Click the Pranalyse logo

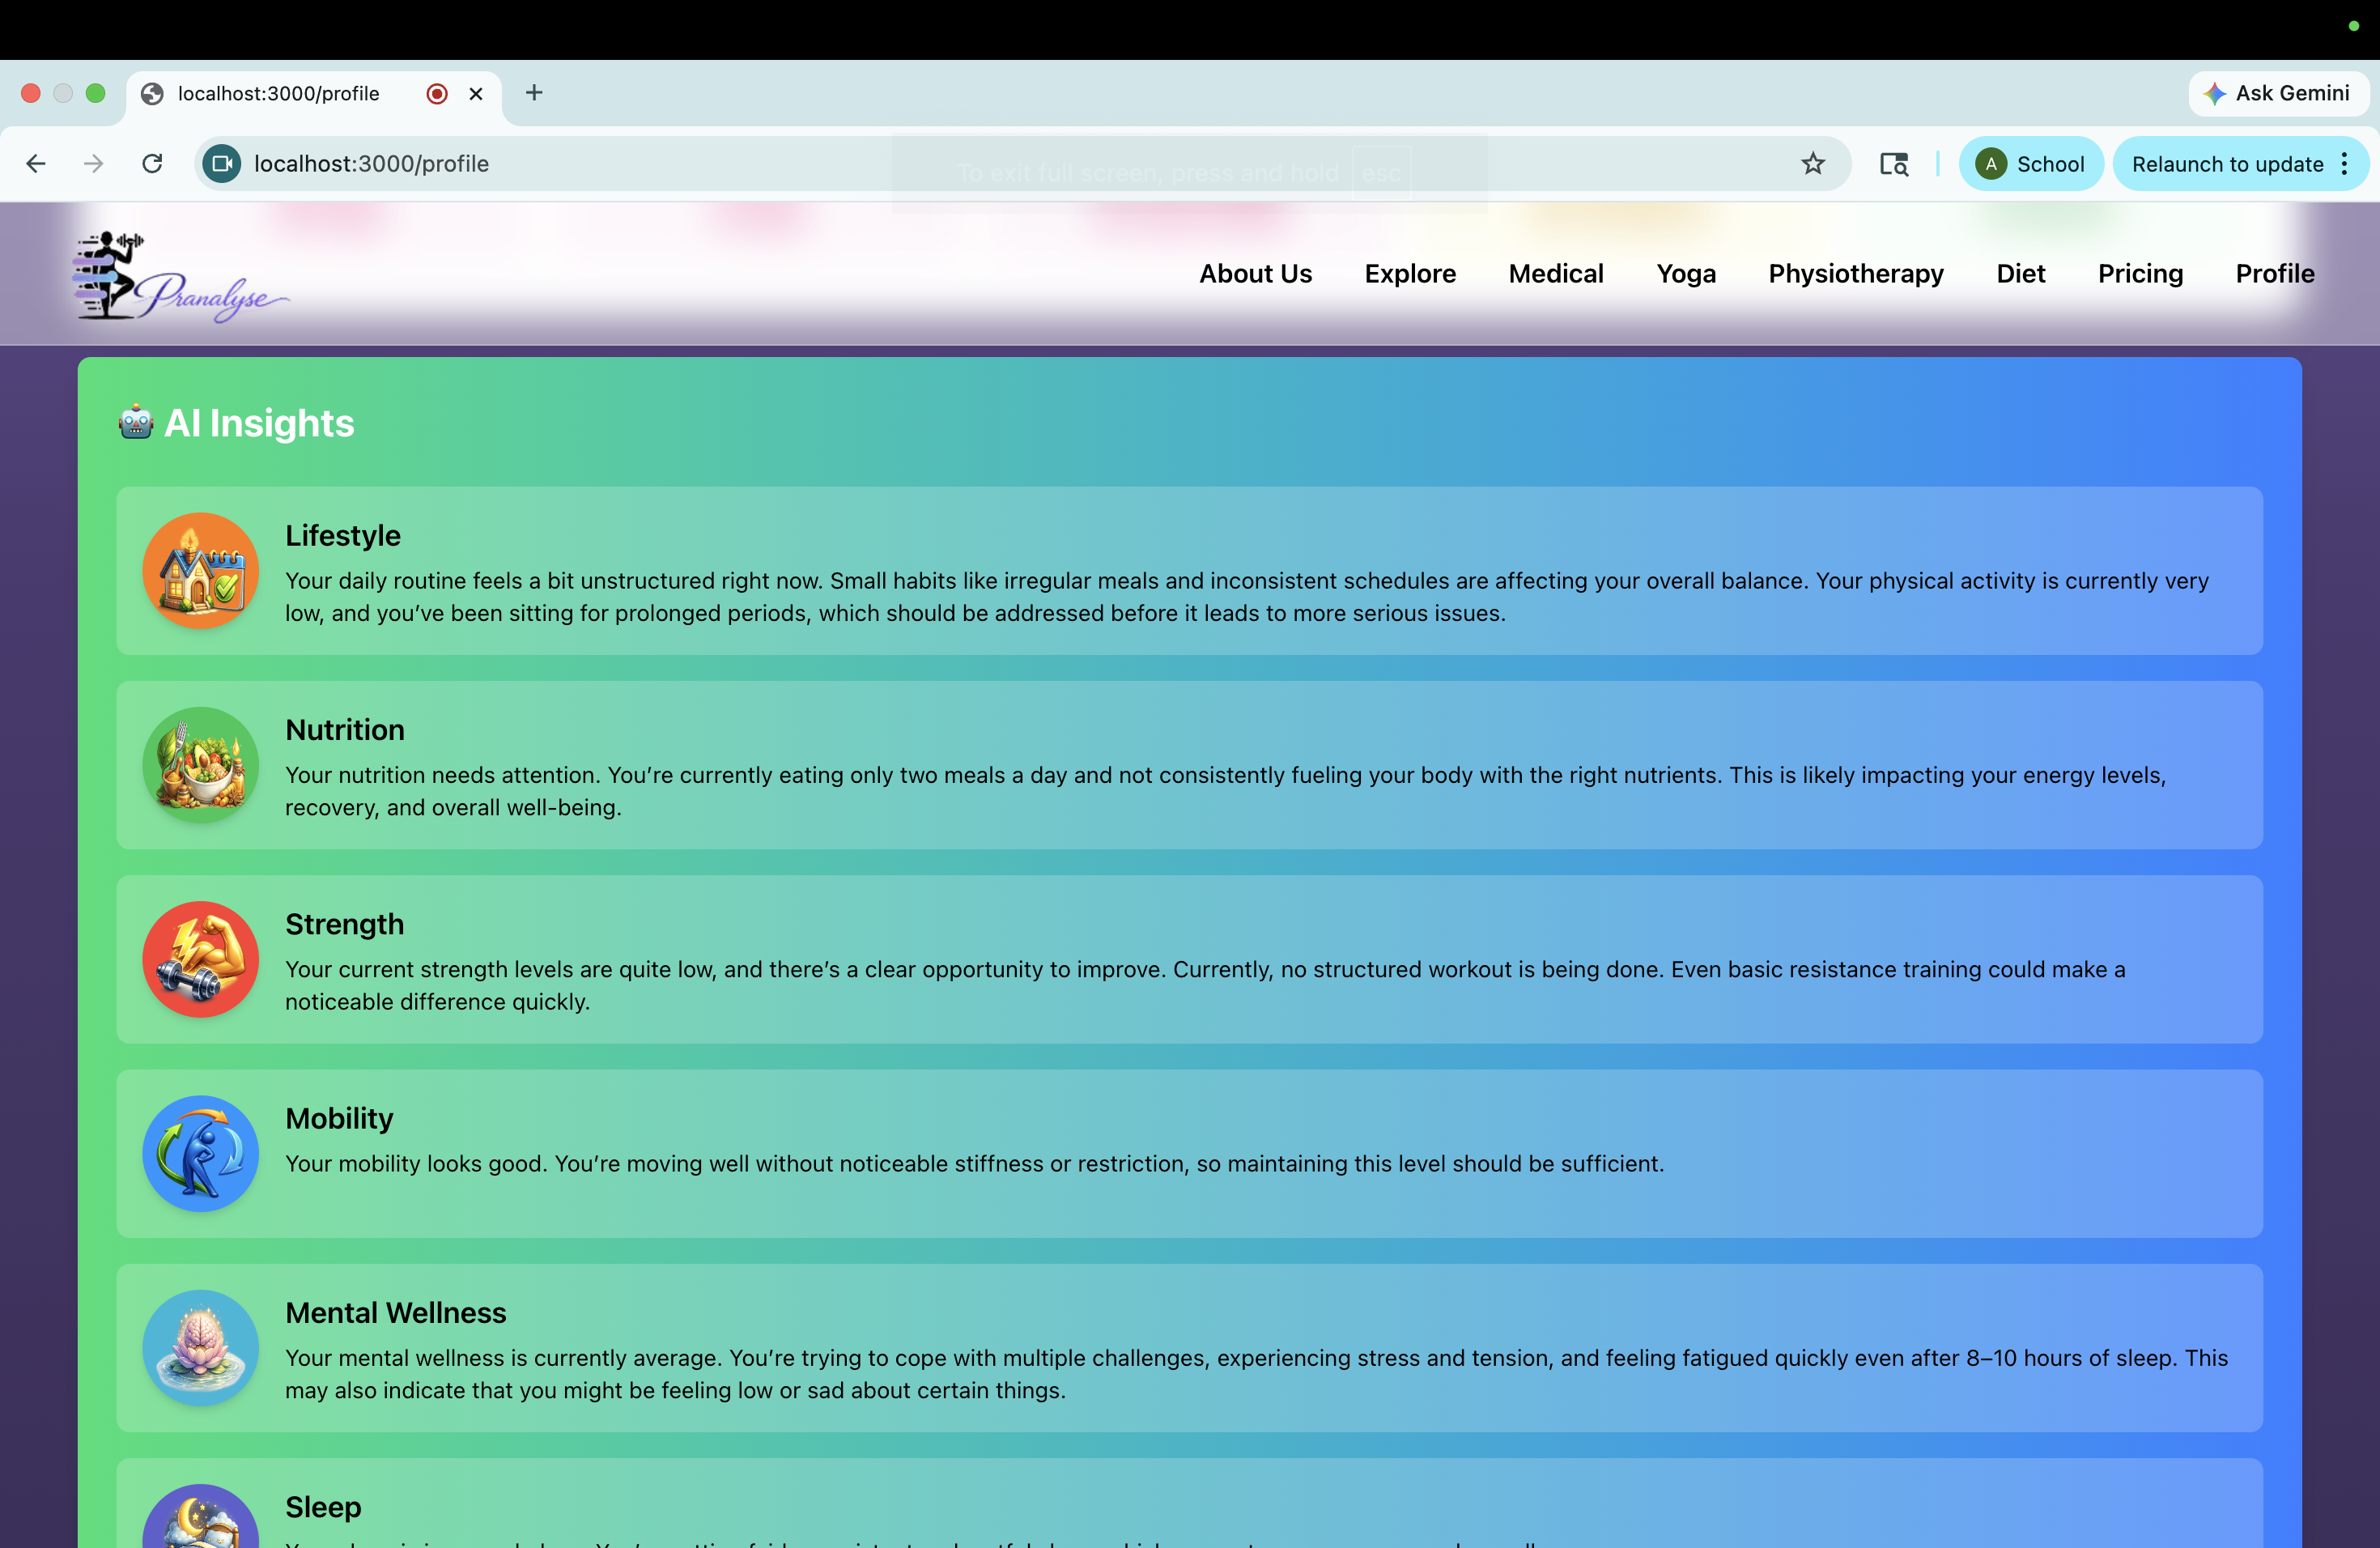click(180, 276)
